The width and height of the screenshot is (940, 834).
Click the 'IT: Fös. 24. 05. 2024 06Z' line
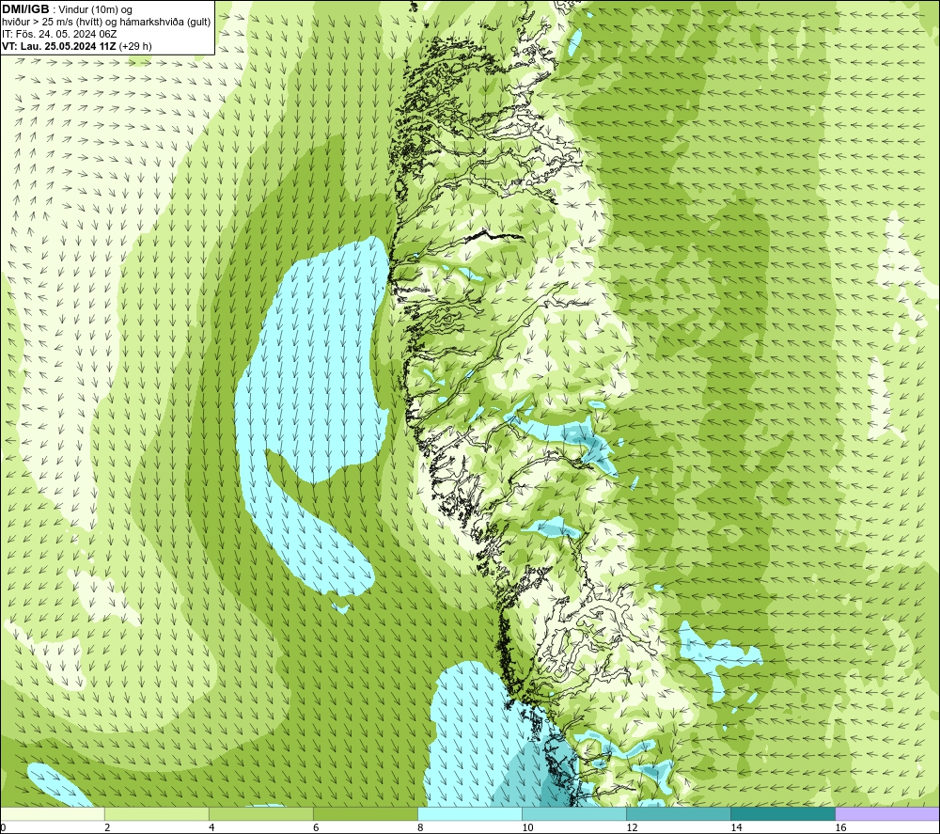(59, 34)
